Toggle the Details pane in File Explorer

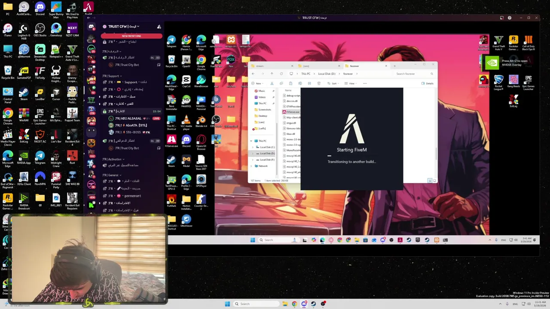pos(427,83)
